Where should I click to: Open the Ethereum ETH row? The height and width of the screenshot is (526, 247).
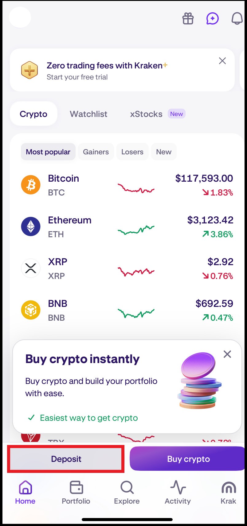point(127,227)
